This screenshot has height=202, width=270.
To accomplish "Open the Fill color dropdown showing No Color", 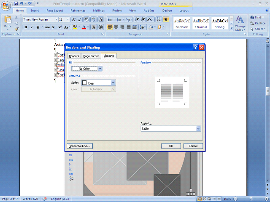I will (100, 69).
